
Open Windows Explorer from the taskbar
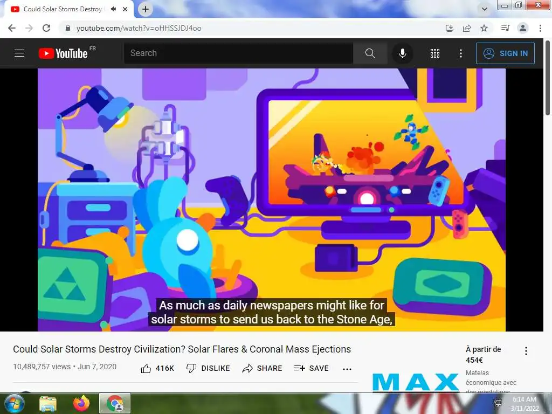point(48,403)
